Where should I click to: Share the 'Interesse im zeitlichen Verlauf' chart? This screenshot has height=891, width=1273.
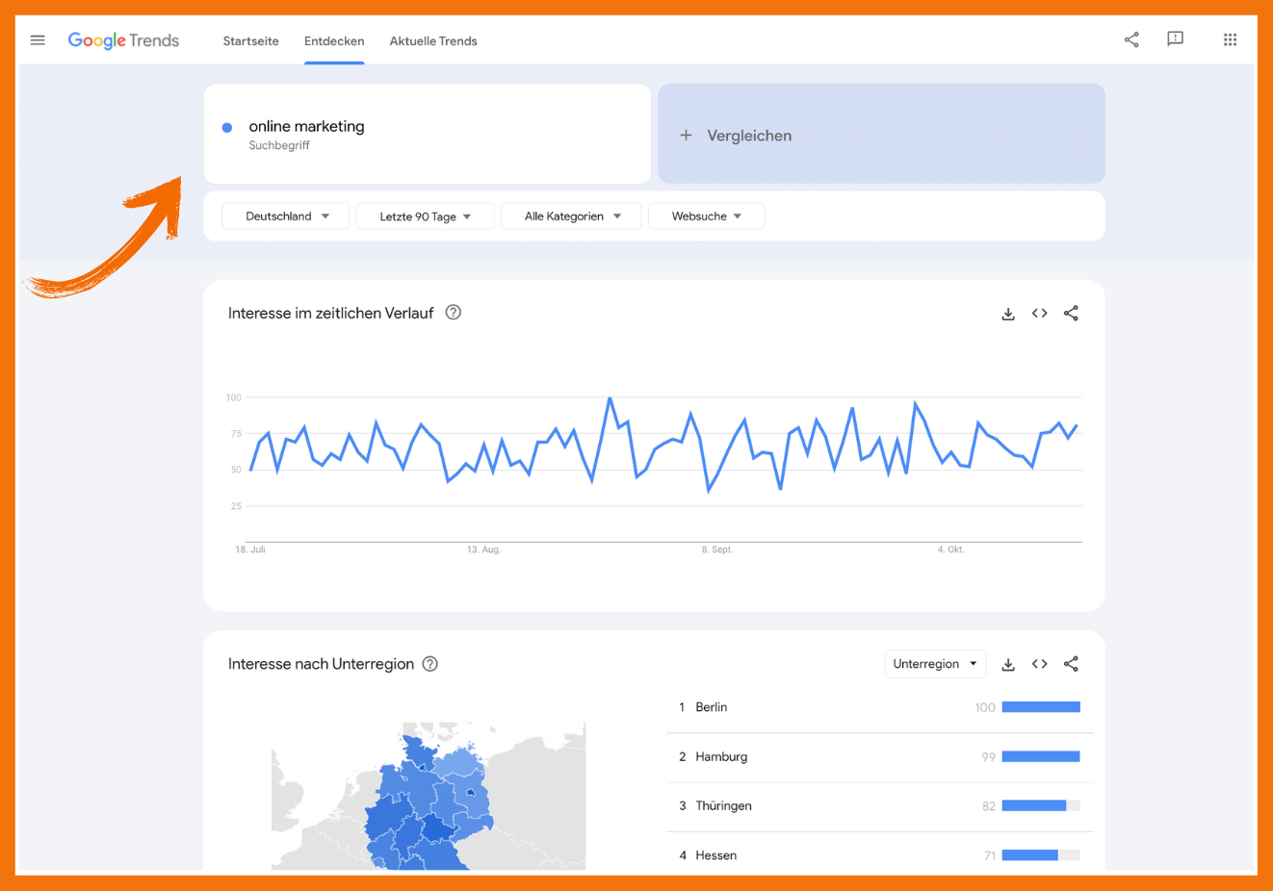point(1071,313)
